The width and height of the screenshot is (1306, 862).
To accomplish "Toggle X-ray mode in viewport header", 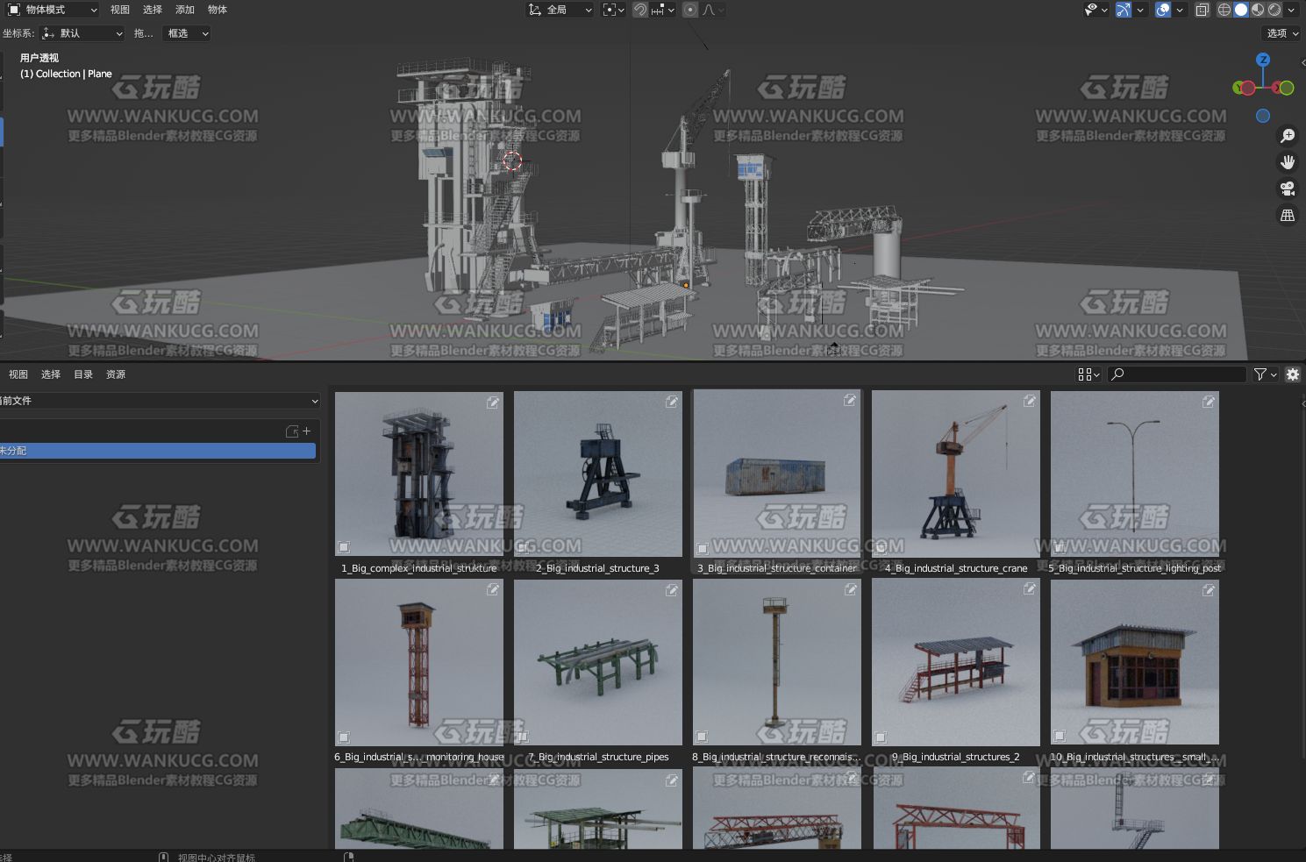I will click(x=1203, y=10).
